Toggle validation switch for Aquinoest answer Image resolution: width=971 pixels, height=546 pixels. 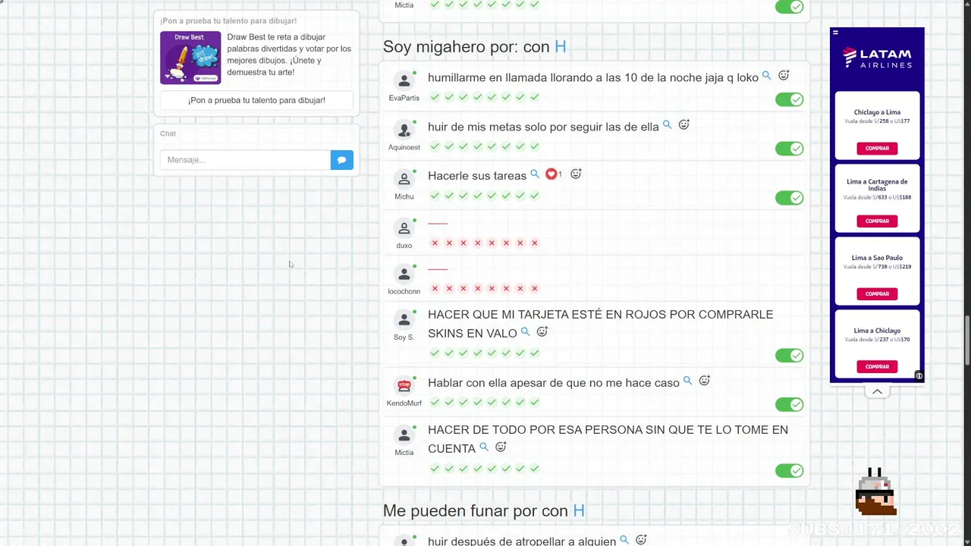coord(789,149)
